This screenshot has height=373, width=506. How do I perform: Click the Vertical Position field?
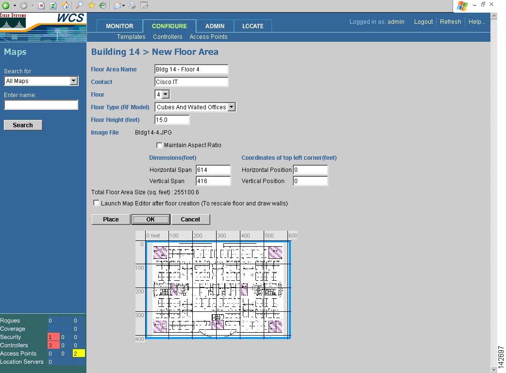[x=310, y=181]
